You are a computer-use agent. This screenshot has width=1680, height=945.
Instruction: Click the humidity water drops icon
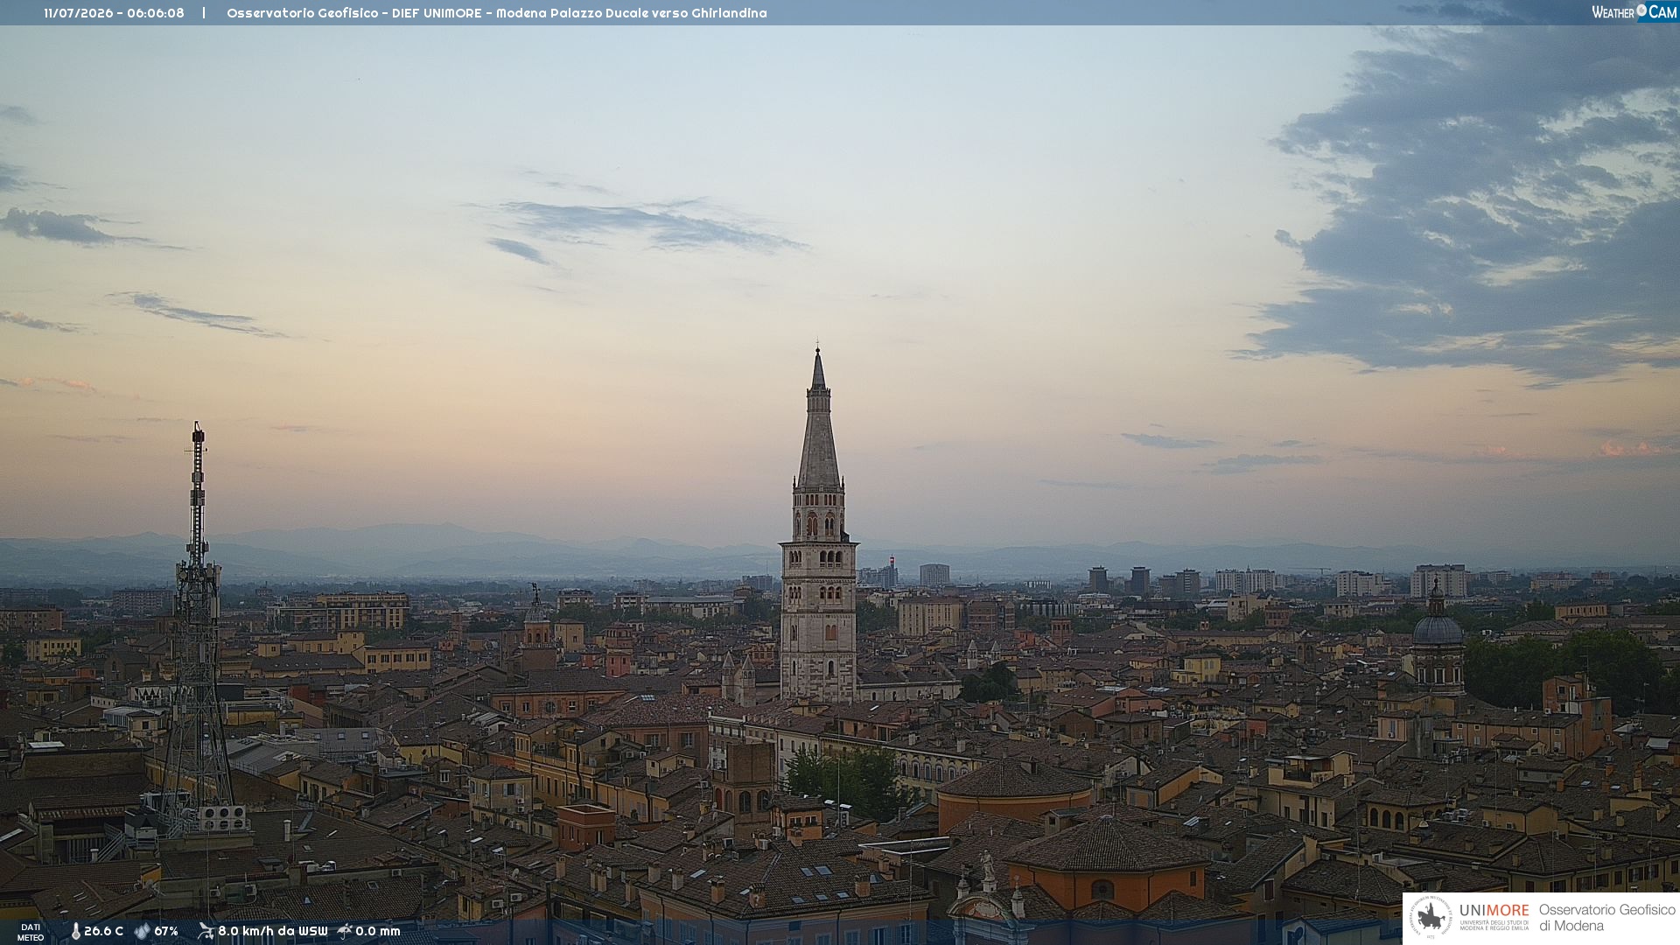(x=142, y=931)
